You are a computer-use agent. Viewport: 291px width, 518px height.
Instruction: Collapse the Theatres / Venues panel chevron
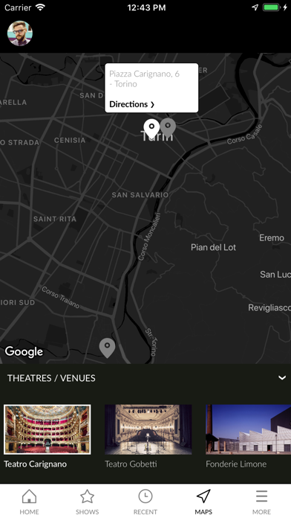coord(282,377)
